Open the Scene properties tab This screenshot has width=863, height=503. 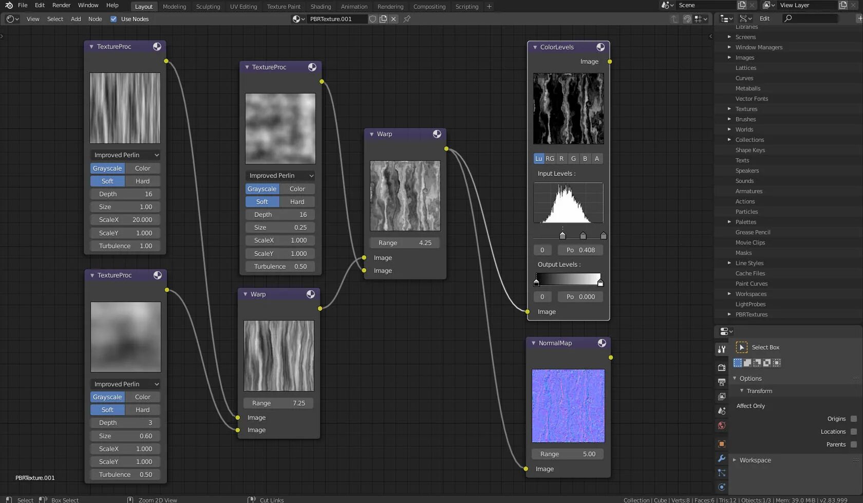[722, 411]
